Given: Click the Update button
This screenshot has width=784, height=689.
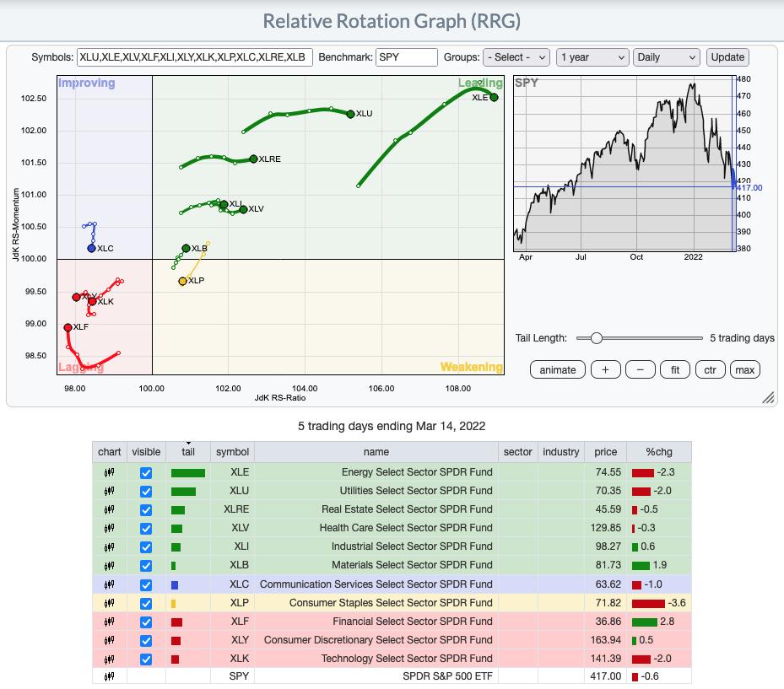Looking at the screenshot, I should pyautogui.click(x=727, y=57).
